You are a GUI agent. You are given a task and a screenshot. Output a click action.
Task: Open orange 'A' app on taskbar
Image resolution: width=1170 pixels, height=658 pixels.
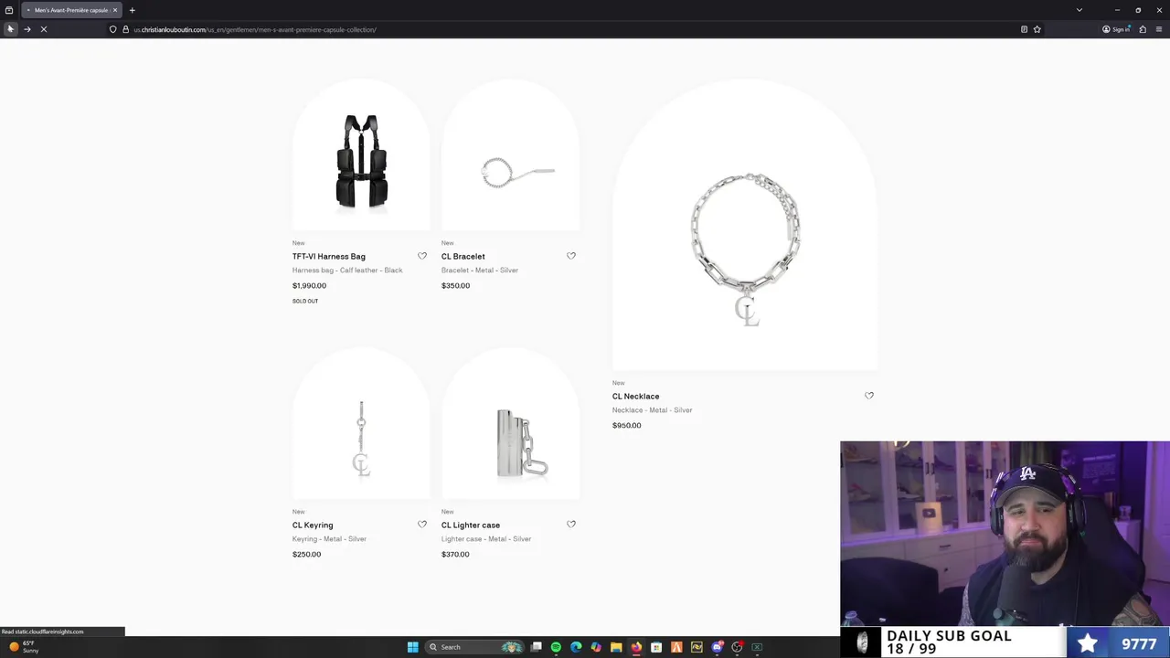coord(676,647)
